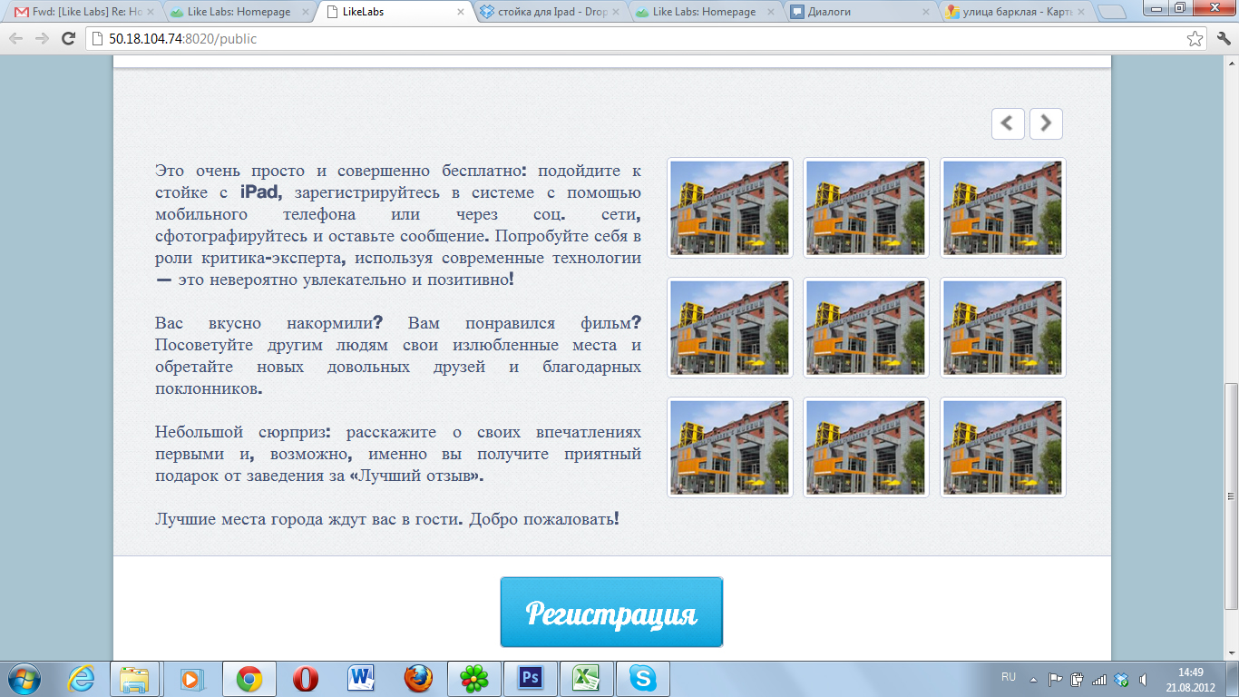Switch to the Gmail Fwd: [Like Labs] tab
The width and height of the screenshot is (1239, 697).
[x=82, y=12]
